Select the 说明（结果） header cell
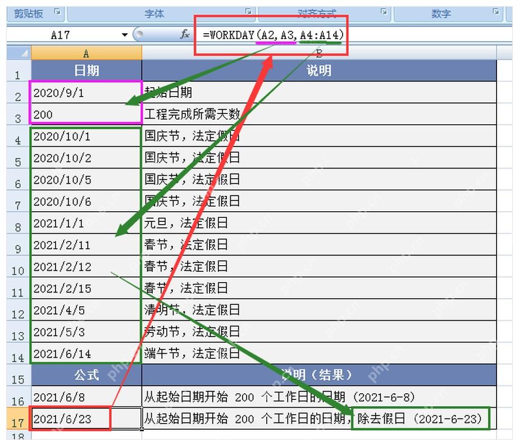519x446 pixels. coord(319,375)
